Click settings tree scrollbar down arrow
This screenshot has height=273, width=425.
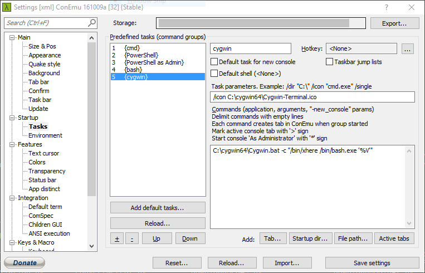[91, 246]
